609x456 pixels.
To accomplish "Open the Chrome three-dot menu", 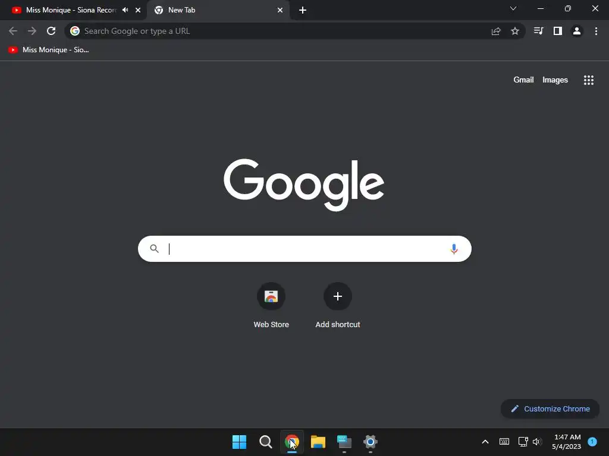I will coord(596,31).
